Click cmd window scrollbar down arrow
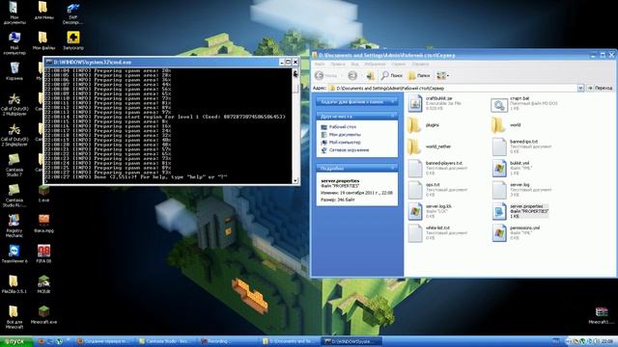This screenshot has width=618, height=347. tap(295, 180)
